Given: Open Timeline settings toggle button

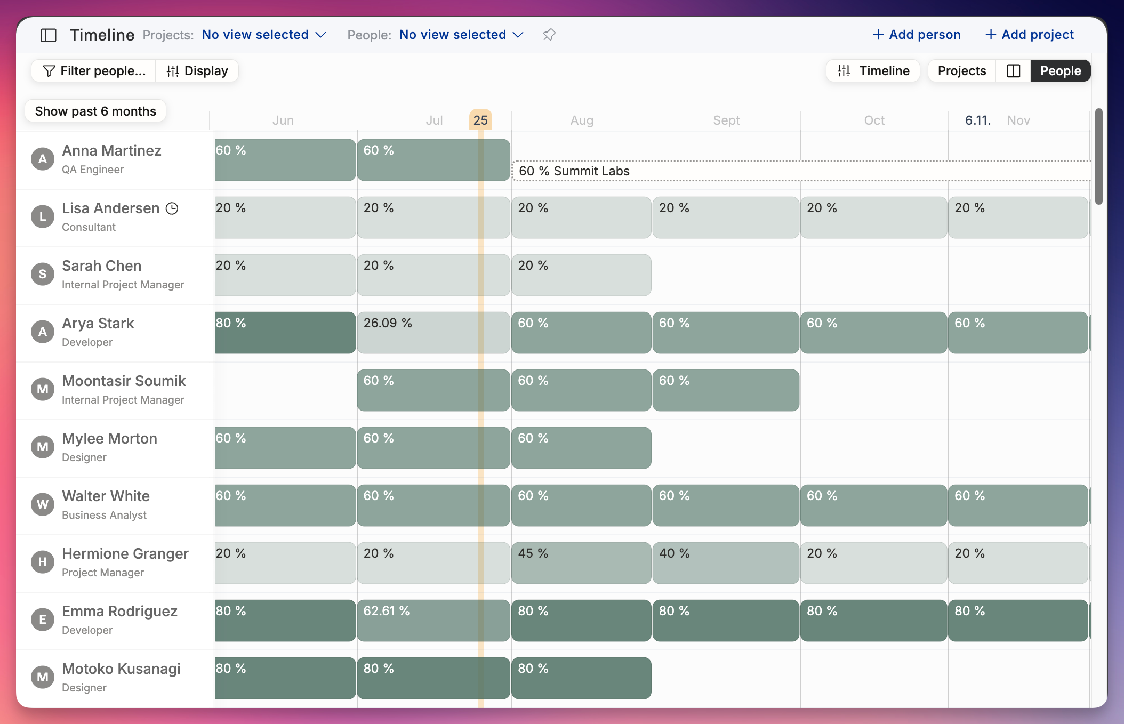Looking at the screenshot, I should 873,71.
